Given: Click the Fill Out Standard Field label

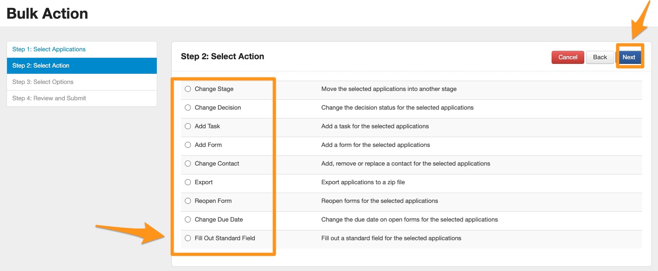Looking at the screenshot, I should click(x=224, y=238).
